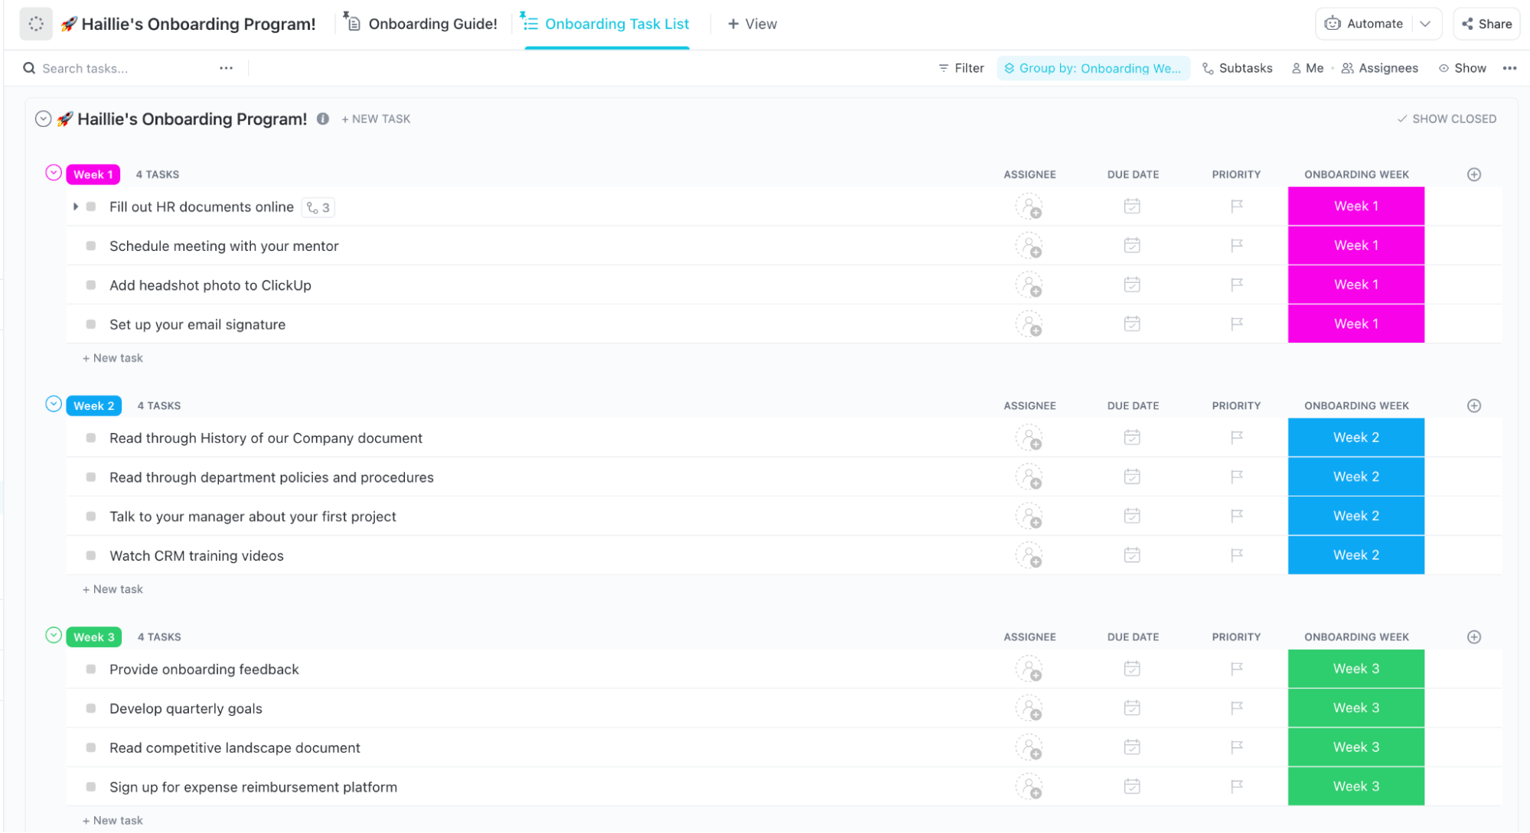1530x833 pixels.
Task: Click + New task under Week 1 group
Action: (x=113, y=358)
